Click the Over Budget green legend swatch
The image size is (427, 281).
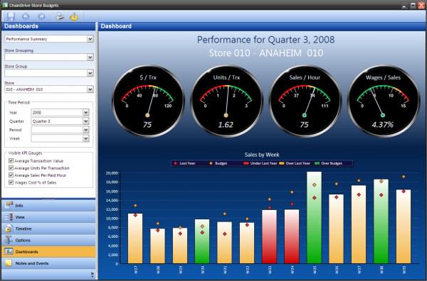(x=317, y=163)
